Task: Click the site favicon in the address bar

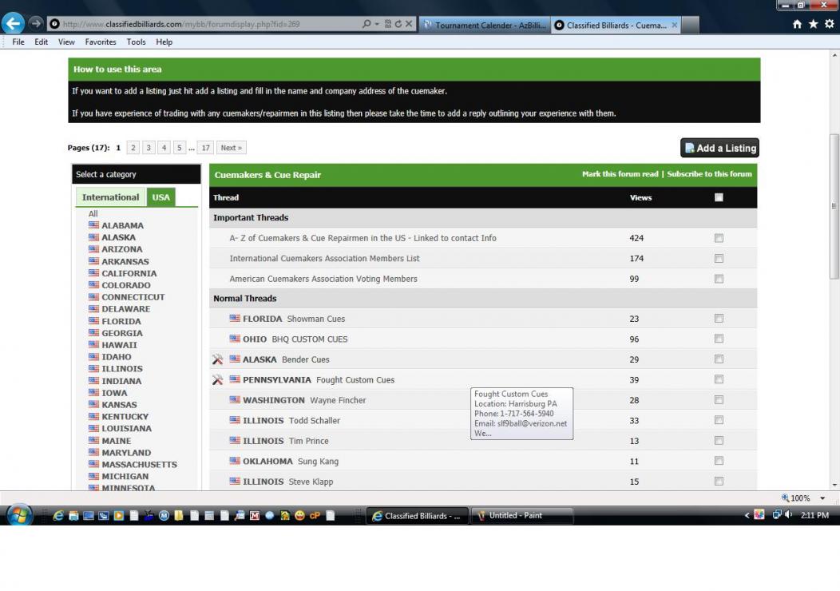Action: (x=54, y=24)
